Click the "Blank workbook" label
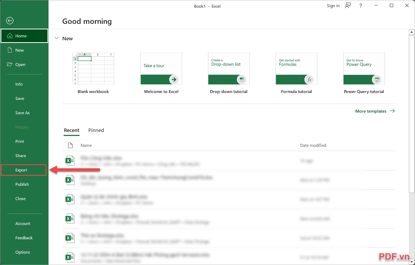This screenshot has height=265, width=415. [93, 91]
